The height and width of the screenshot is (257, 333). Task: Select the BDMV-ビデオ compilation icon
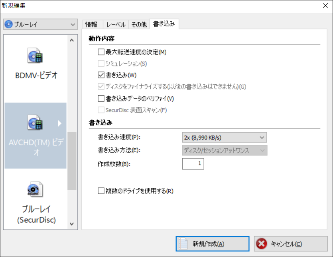(x=35, y=56)
